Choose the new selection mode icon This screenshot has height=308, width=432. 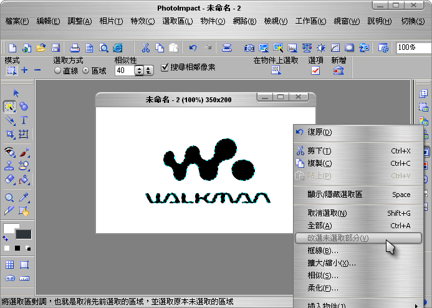pyautogui.click(x=11, y=70)
